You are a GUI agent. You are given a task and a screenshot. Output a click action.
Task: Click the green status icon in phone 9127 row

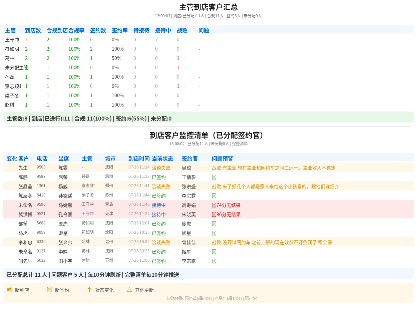pyautogui.click(x=214, y=252)
